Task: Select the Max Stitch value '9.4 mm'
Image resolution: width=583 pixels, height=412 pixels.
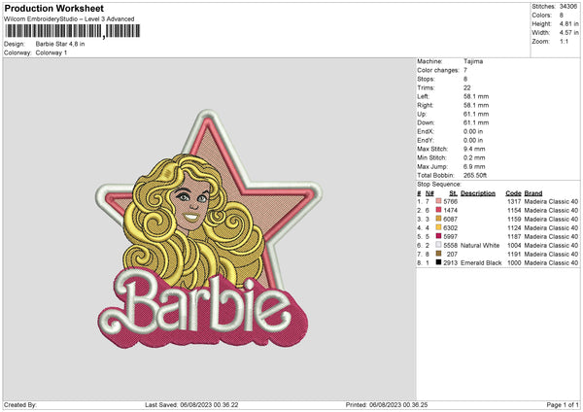Action: [x=474, y=149]
